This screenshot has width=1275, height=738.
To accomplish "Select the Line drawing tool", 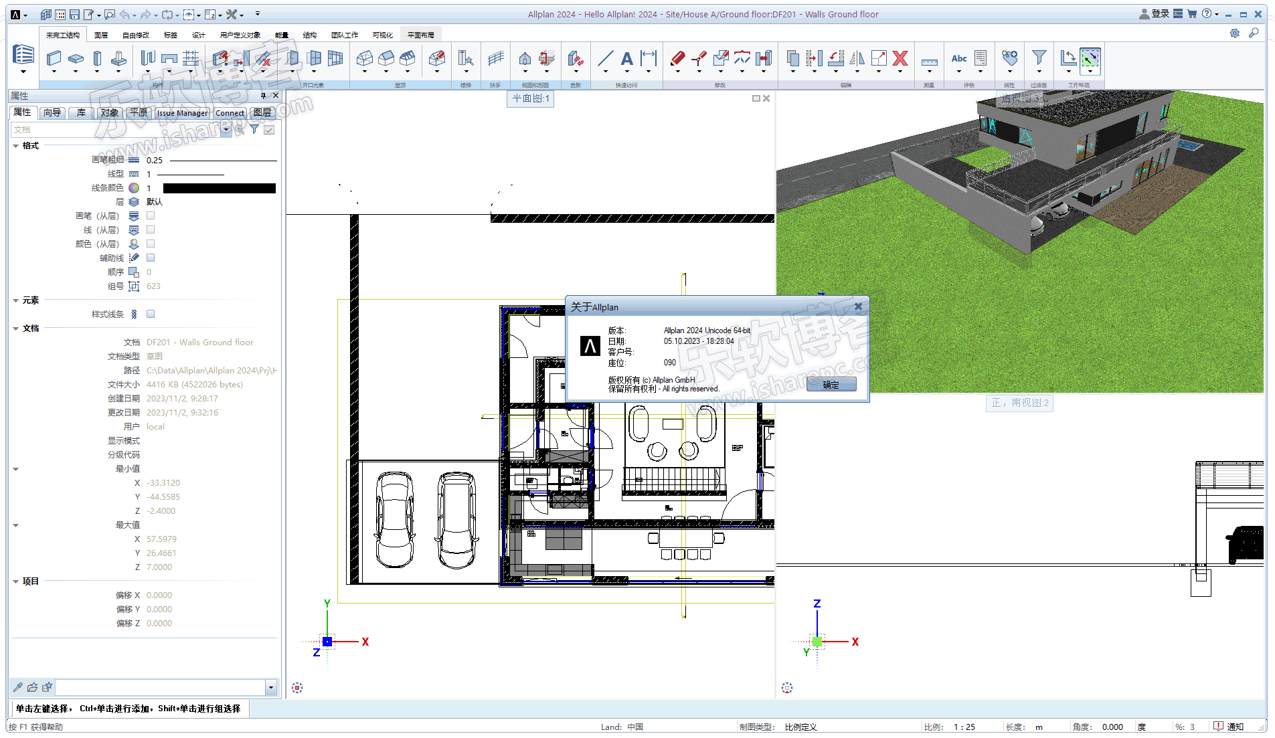I will point(605,59).
